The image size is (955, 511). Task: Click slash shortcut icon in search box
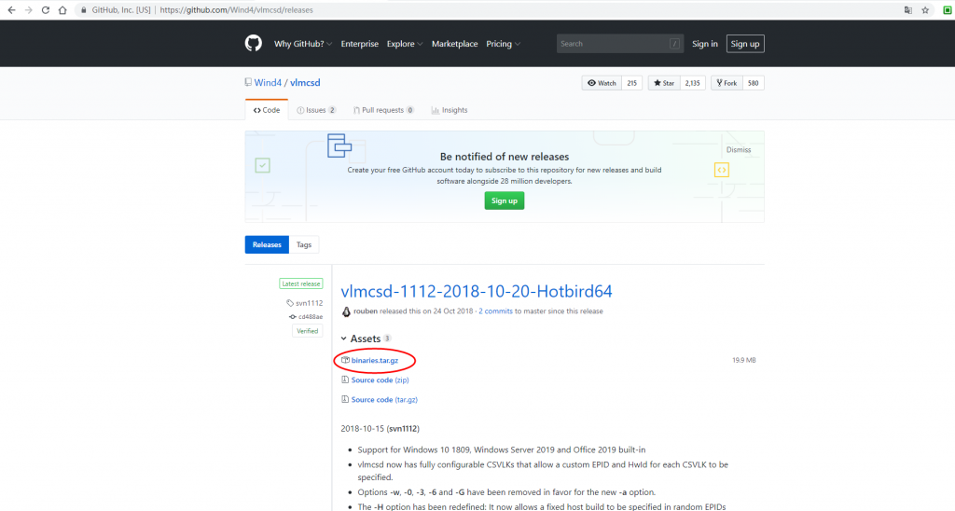click(x=675, y=43)
